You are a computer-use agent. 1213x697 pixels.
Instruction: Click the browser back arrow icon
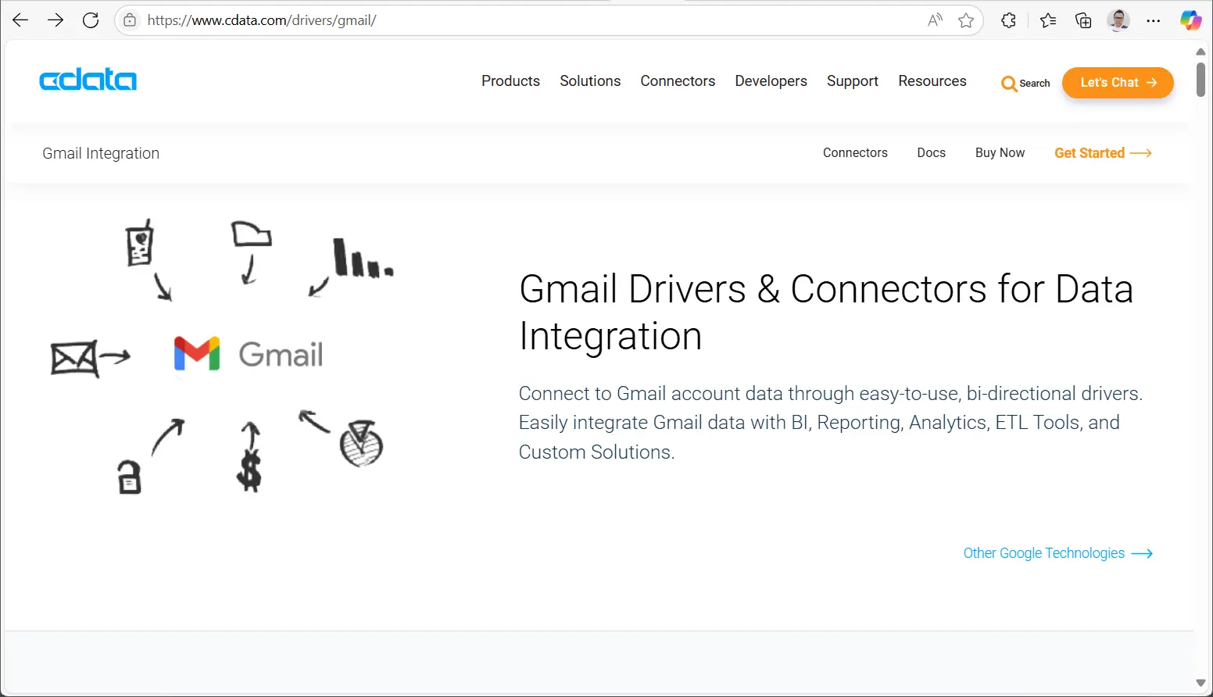click(20, 20)
